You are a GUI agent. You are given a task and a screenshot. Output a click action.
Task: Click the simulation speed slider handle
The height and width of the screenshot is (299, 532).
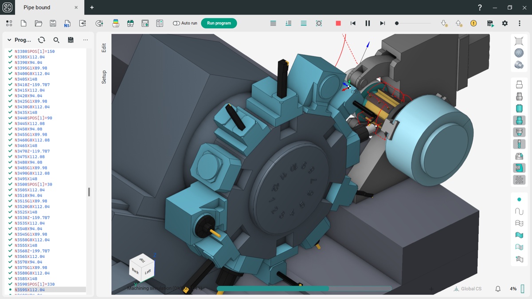point(397,24)
